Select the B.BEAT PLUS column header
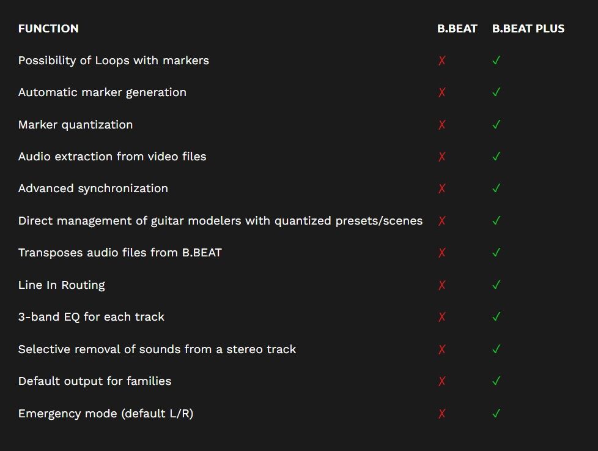Image resolution: width=598 pixels, height=451 pixels. click(x=528, y=29)
